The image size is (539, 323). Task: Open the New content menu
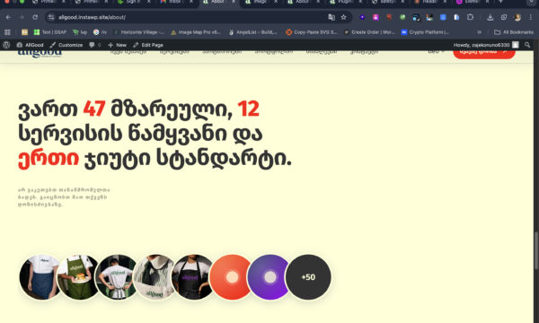click(117, 45)
